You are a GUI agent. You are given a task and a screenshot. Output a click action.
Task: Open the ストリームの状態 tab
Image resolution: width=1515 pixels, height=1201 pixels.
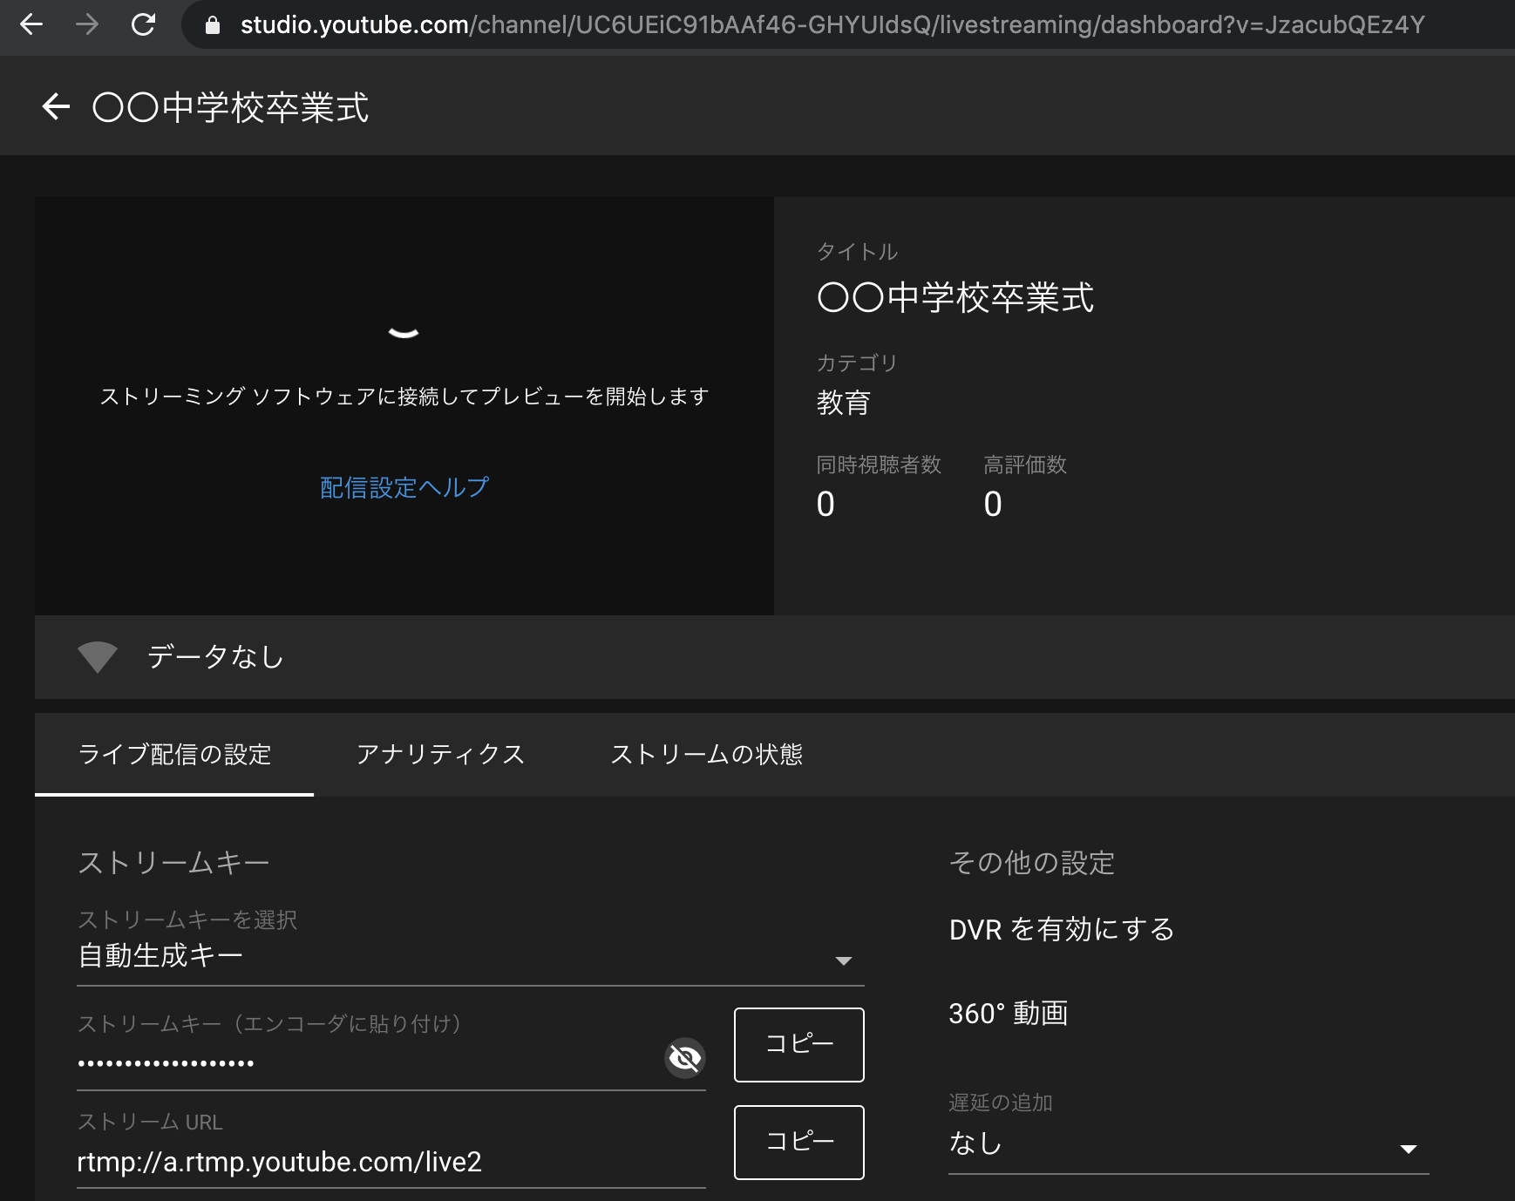point(706,754)
